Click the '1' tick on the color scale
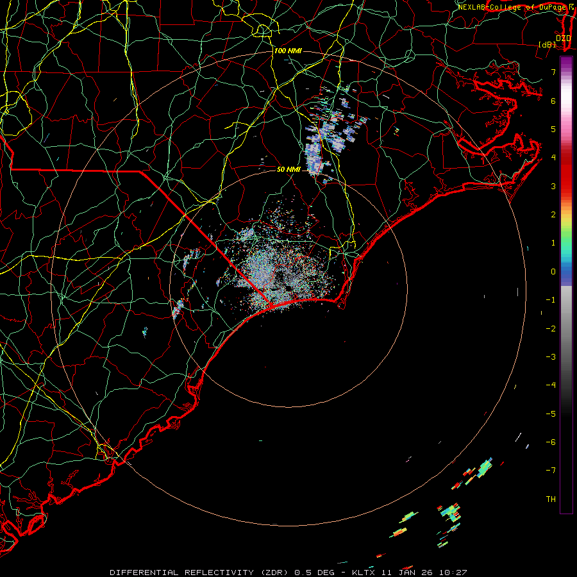 (x=553, y=243)
